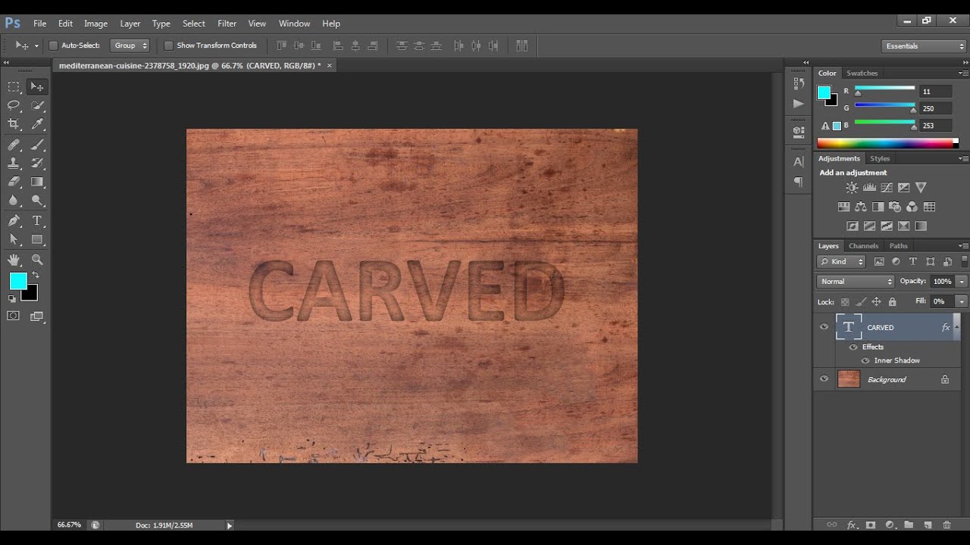970x545 pixels.
Task: Select the Hand tool
Action: tap(14, 259)
